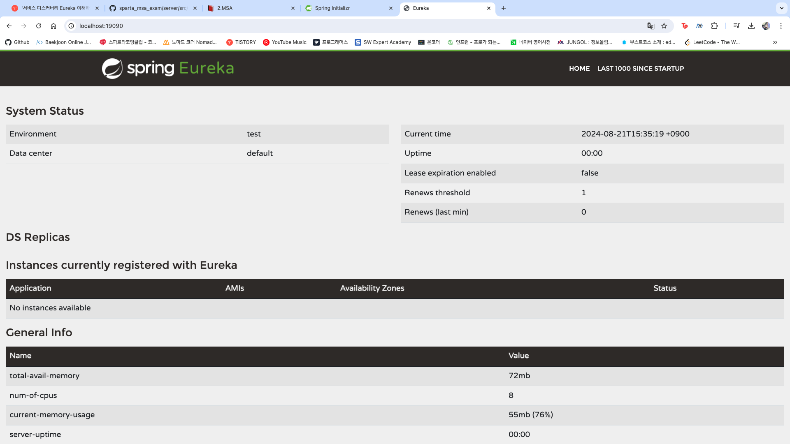This screenshot has width=790, height=444.
Task: Go back with the browser back arrow
Action: click(x=9, y=26)
